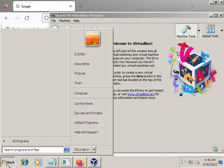Click the Firefox logo icon in tab bar
Screen dimensions: 224x168
6,6
